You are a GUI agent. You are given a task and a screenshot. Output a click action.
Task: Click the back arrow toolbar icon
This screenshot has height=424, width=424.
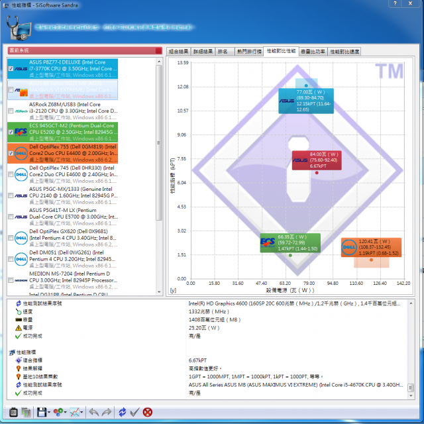(x=94, y=412)
